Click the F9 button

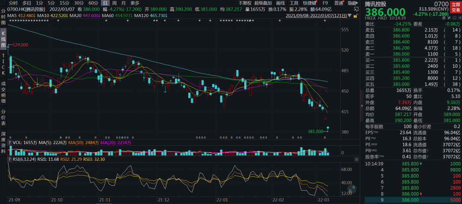[x=325, y=3]
